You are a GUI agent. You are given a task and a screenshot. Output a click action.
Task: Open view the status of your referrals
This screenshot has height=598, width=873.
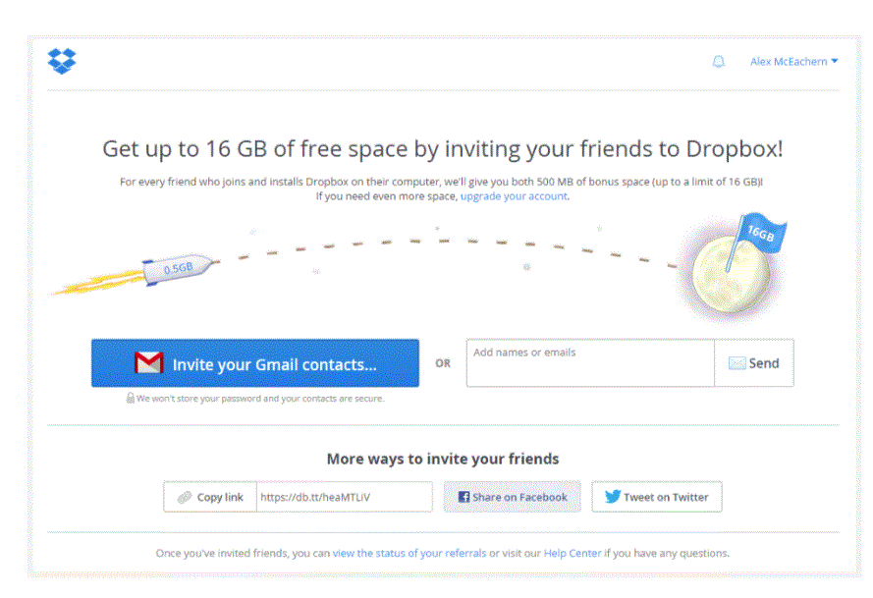tap(409, 553)
